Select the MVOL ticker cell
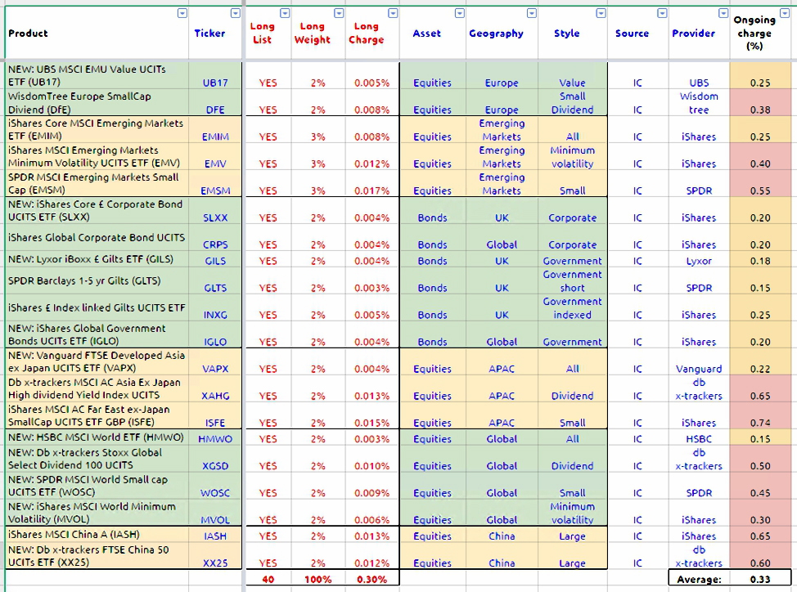Image resolution: width=797 pixels, height=592 pixels. pos(215,513)
